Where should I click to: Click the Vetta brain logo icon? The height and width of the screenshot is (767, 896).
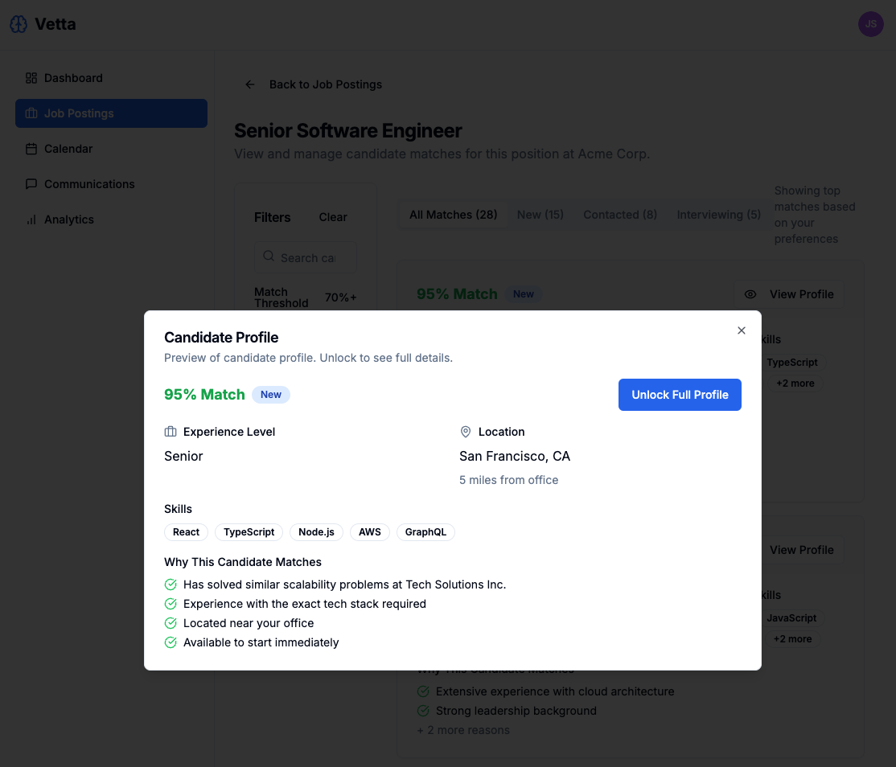(18, 24)
